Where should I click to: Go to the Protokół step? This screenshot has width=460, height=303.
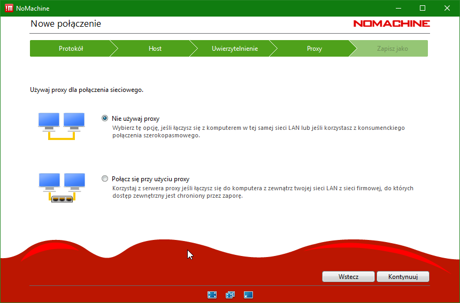coord(71,49)
